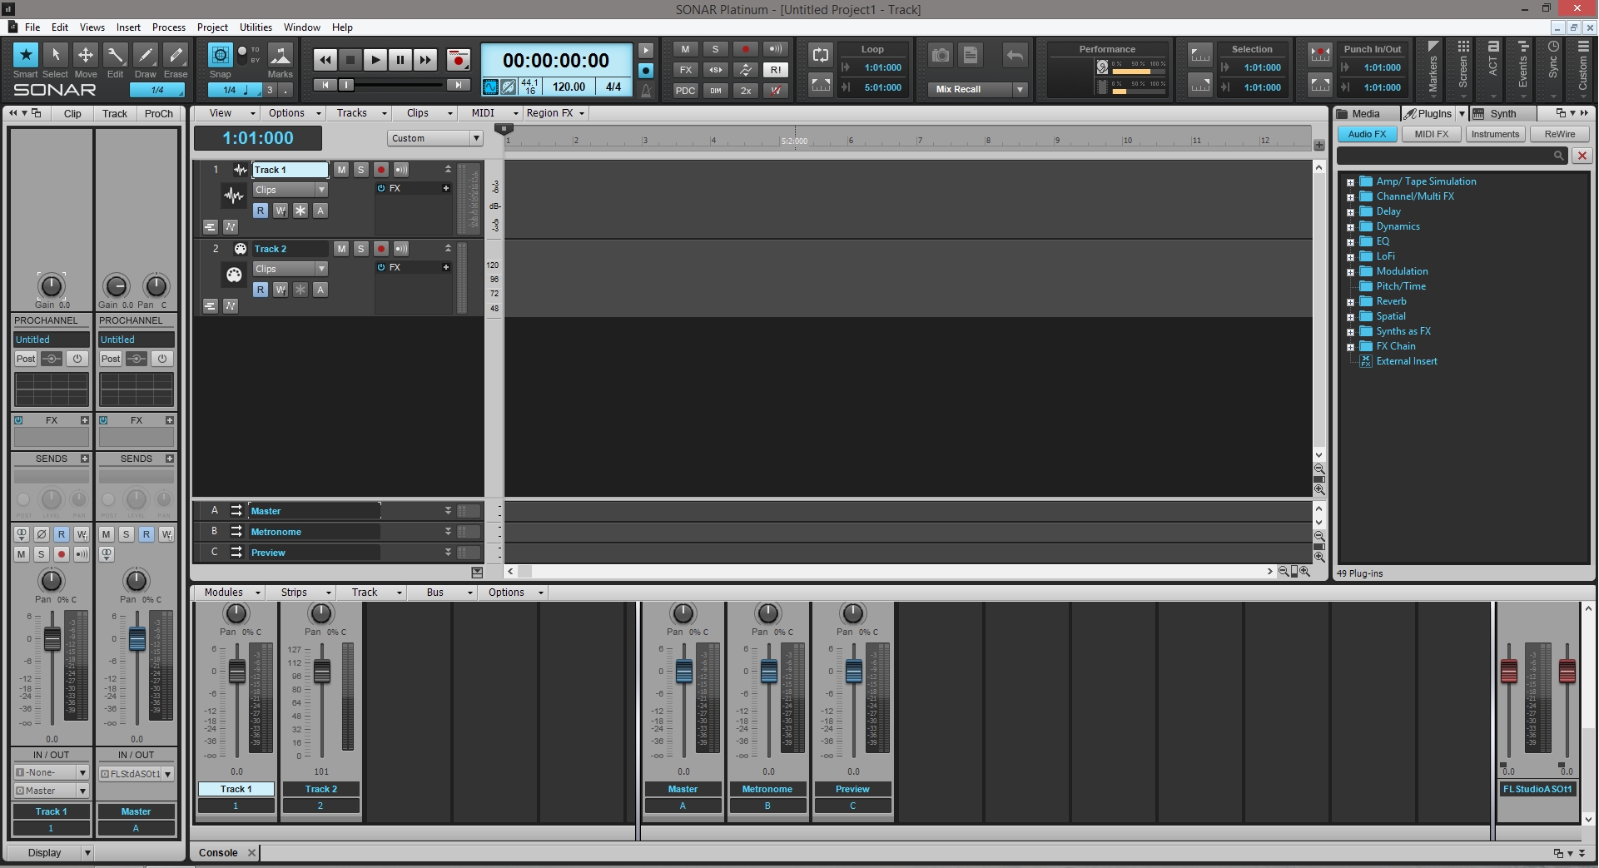This screenshot has width=1599, height=868.
Task: Click the Instruments button in browser
Action: pyautogui.click(x=1494, y=134)
